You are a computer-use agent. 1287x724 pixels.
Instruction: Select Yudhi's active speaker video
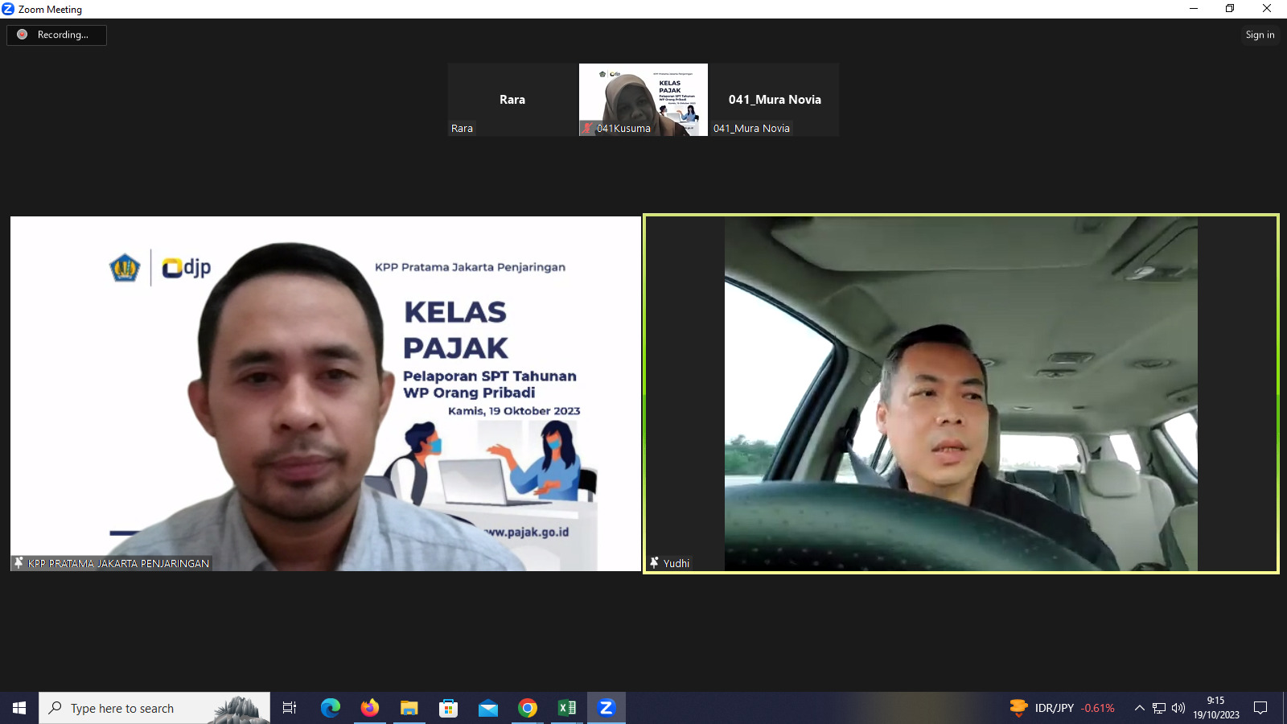[960, 393]
